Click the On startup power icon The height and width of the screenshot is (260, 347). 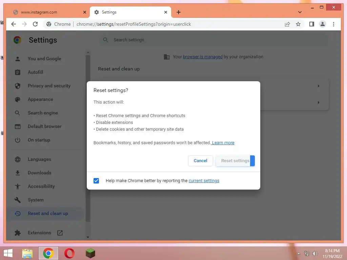18,140
